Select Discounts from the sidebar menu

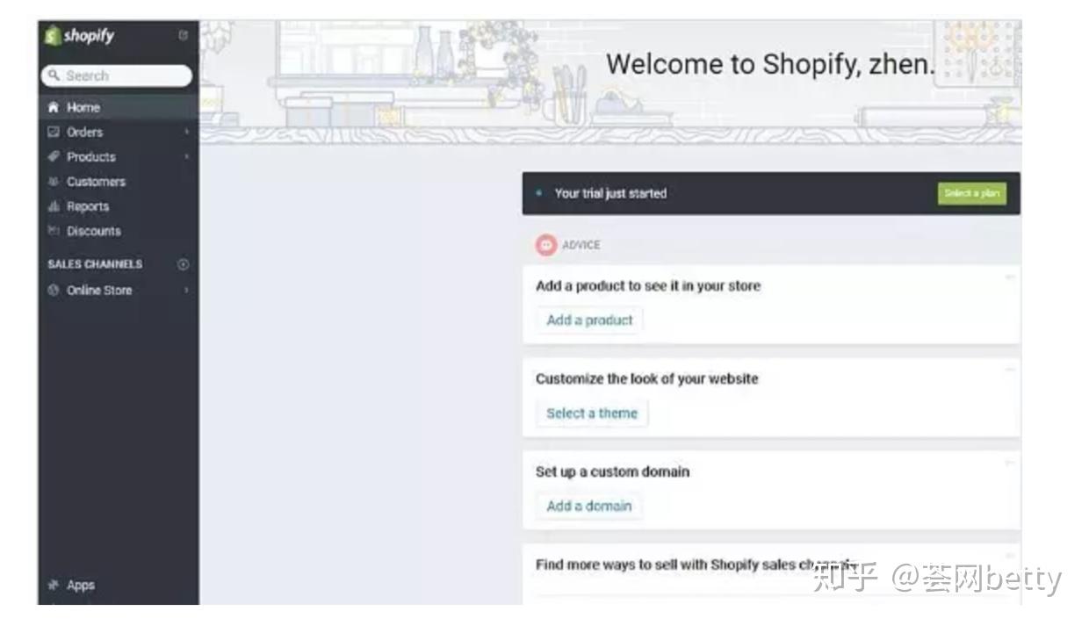pyautogui.click(x=93, y=231)
